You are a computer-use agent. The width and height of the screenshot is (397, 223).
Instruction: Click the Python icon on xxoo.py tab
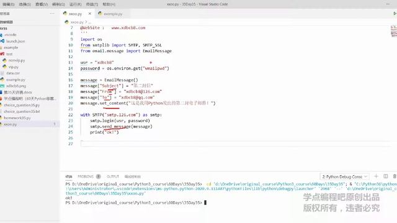coord(65,14)
